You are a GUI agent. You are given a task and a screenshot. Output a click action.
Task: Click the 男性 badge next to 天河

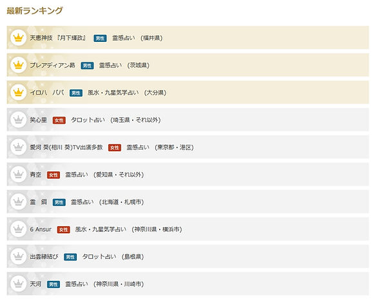tap(53, 285)
